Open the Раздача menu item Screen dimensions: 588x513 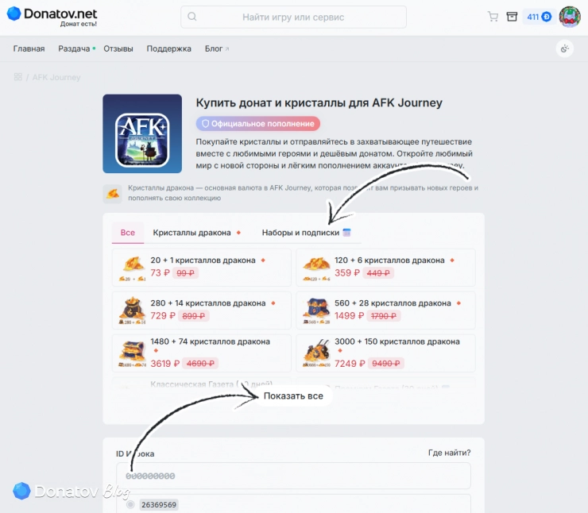[x=74, y=48]
